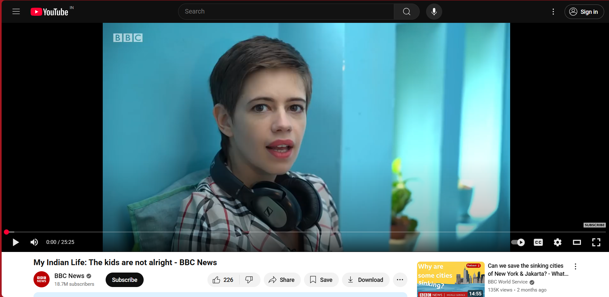Open the video settings gear

pos(557,242)
